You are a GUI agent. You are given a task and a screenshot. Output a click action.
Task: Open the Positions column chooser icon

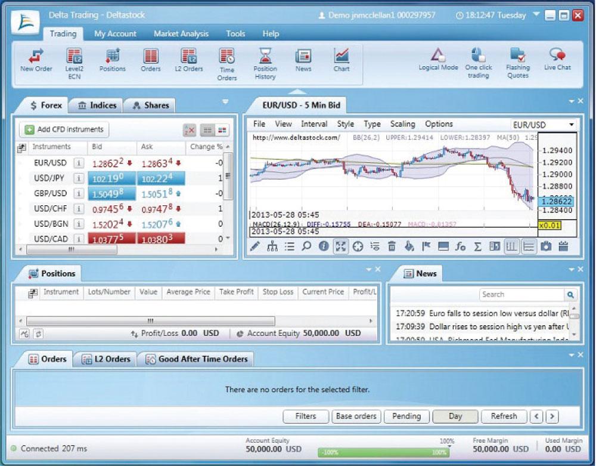[x=33, y=292]
